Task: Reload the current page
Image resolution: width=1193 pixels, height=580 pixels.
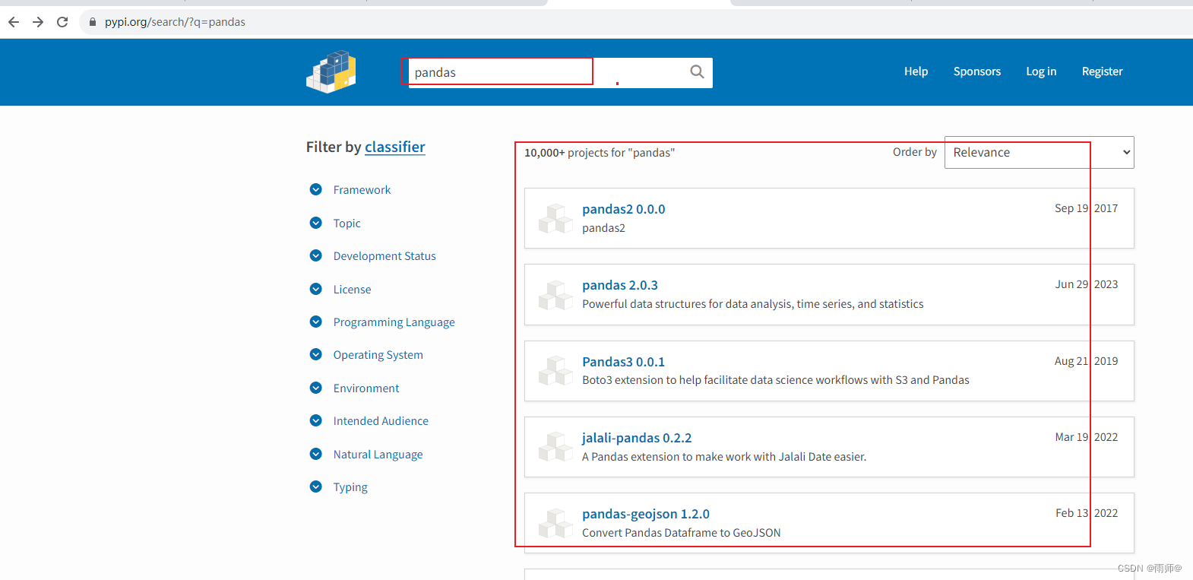Action: (62, 22)
